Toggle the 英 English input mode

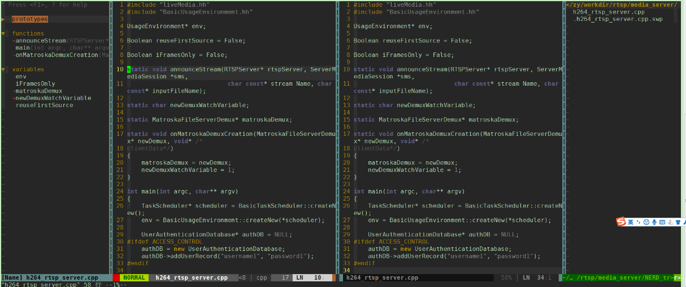pos(631,222)
